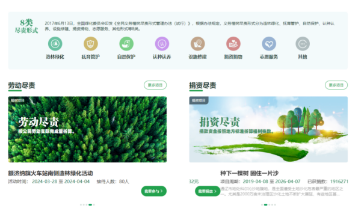Screen dimensions: 361x220
Task: Click the 捐资捐物 donation hand icon
Action: [233, 44]
